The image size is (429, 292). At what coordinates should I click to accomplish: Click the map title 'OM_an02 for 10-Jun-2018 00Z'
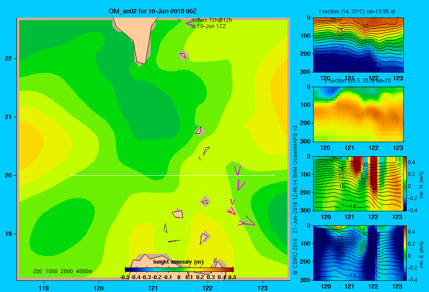tap(153, 11)
